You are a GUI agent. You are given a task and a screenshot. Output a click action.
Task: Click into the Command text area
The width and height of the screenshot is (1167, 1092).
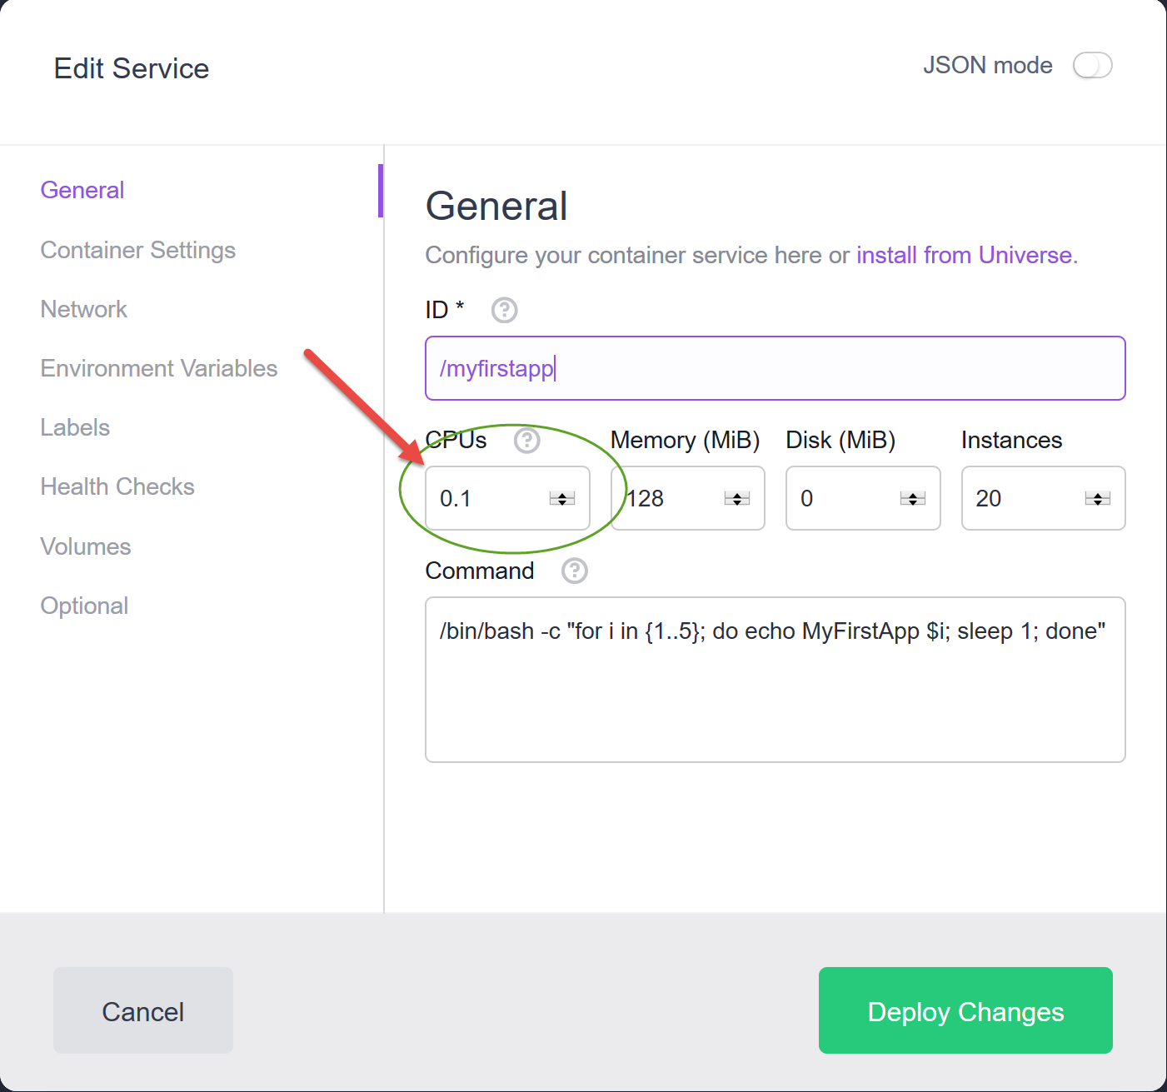(776, 680)
